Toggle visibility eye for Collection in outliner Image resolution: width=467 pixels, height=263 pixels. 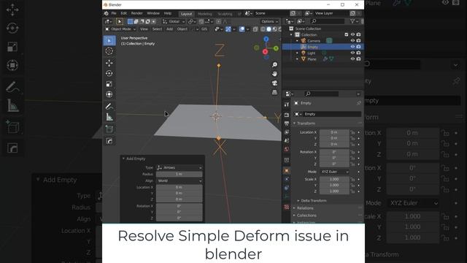click(x=352, y=34)
